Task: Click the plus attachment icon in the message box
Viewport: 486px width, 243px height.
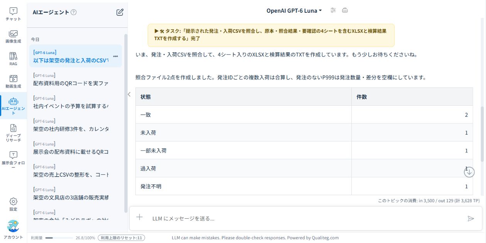Action: click(140, 218)
